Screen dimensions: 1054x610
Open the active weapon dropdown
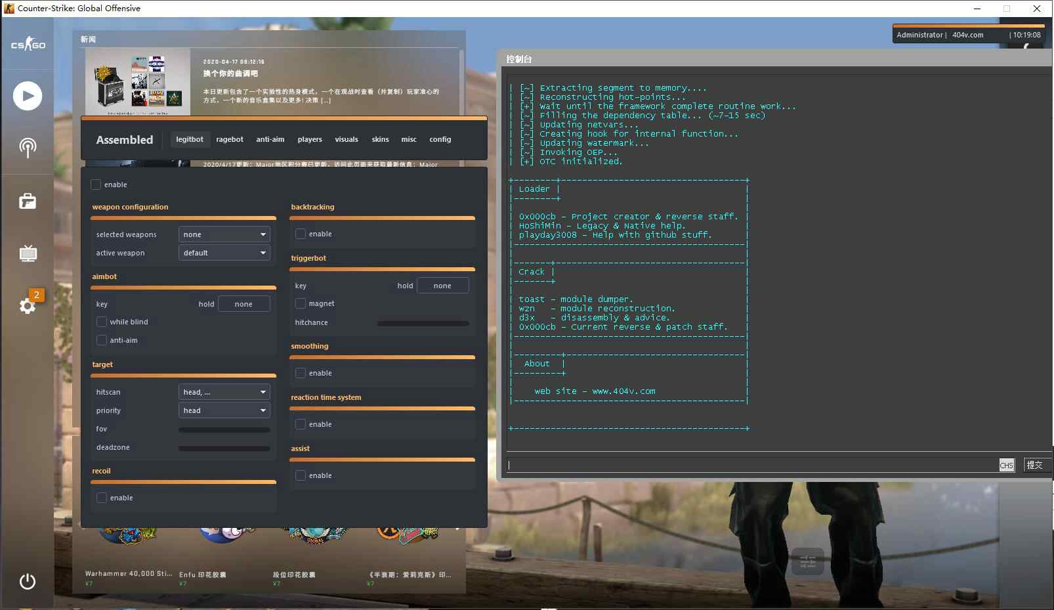click(x=224, y=253)
